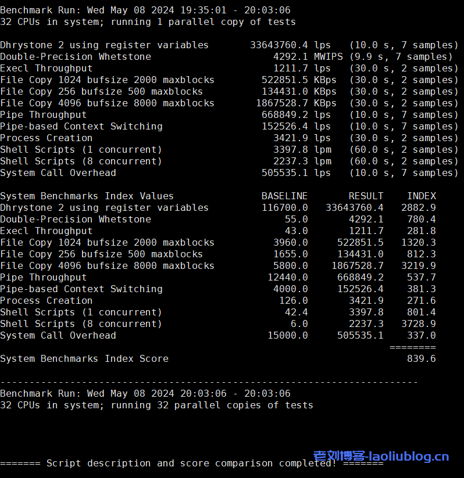Click the final index score 839.6
This screenshot has height=478, width=464.
click(x=421, y=359)
